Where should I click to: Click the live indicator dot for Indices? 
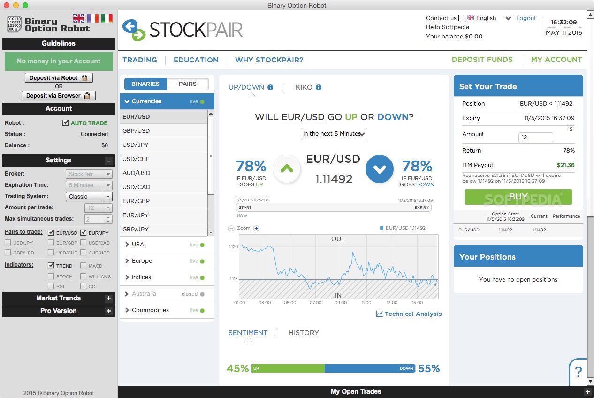202,277
